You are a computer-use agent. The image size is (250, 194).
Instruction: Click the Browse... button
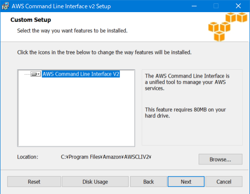coord(220,159)
